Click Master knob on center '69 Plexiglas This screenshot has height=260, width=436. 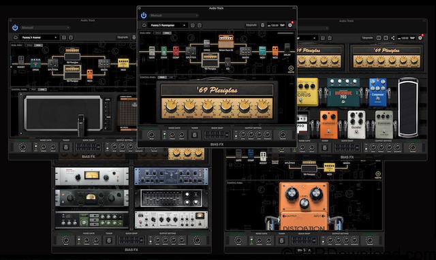pos(262,107)
